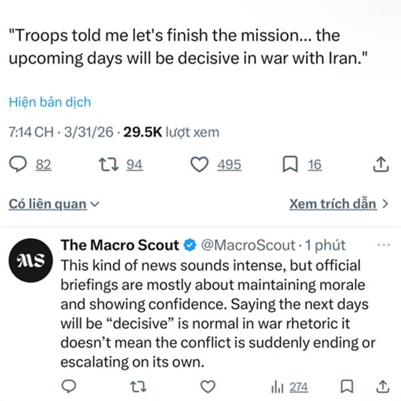Viewport: 401px width, 401px height.
Task: Repost The Macro Scout's reply
Action: tap(137, 386)
